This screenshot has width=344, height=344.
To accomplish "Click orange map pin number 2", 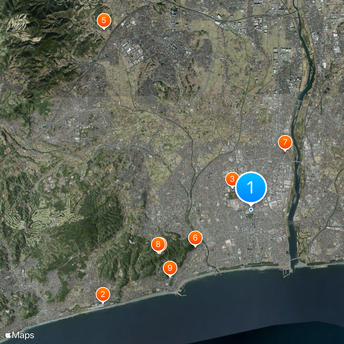I will (103, 295).
